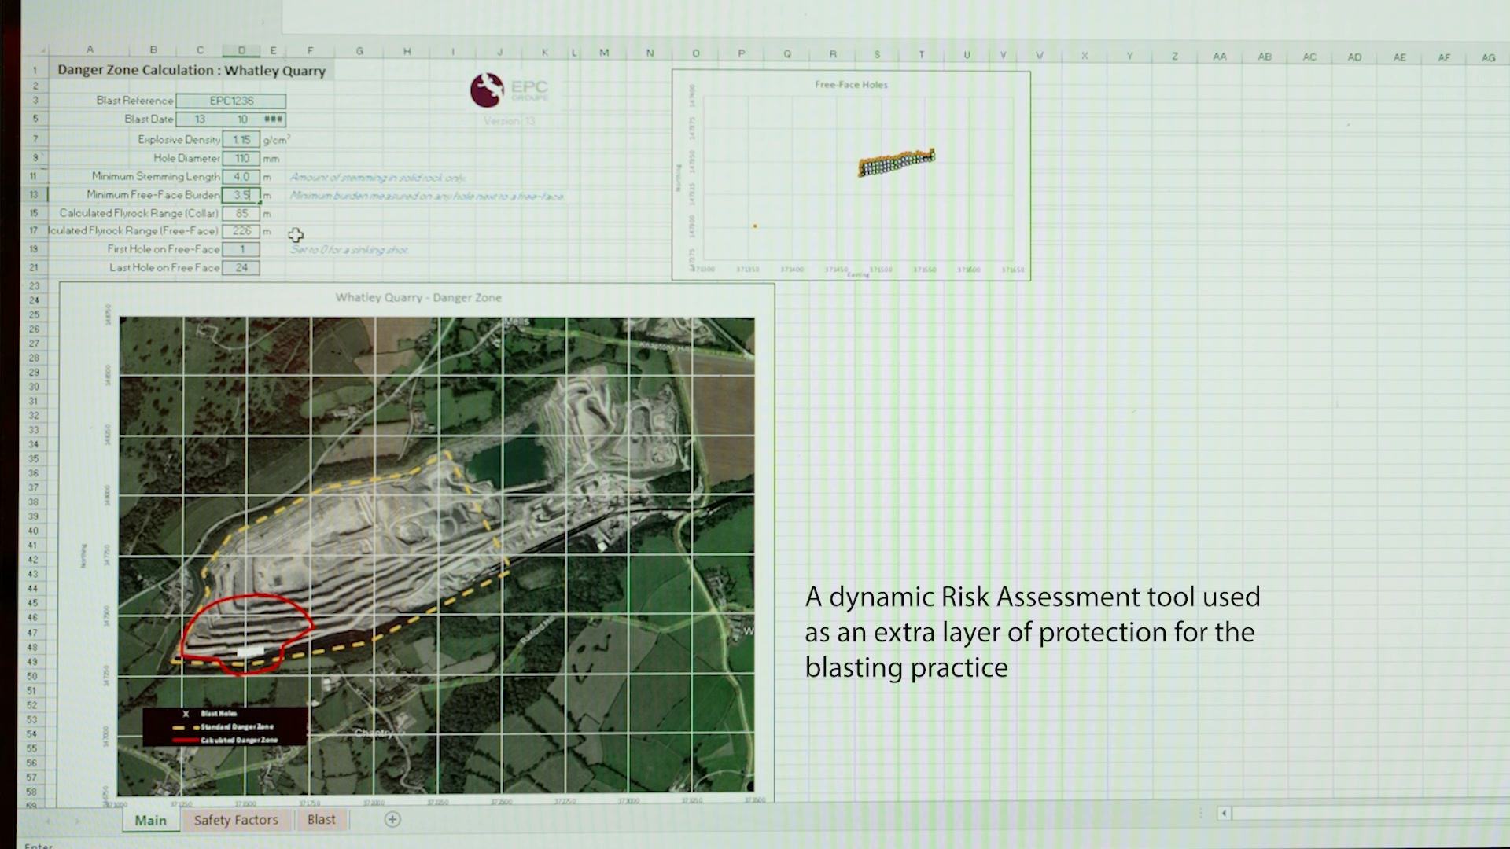The image size is (1510, 849).
Task: Click Hole Diameter value 110
Action: (x=241, y=158)
